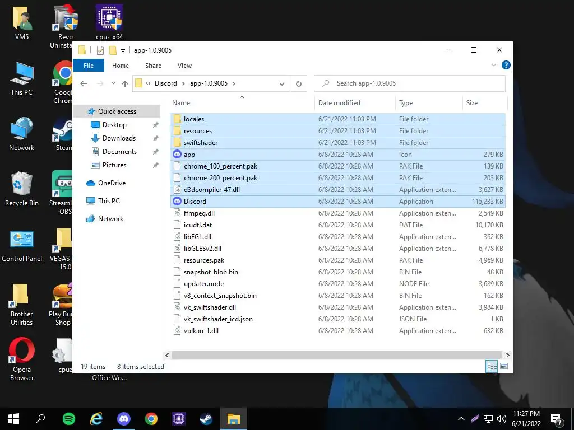
Task: Click the Properties quick access toolbar icon
Action: 100,50
